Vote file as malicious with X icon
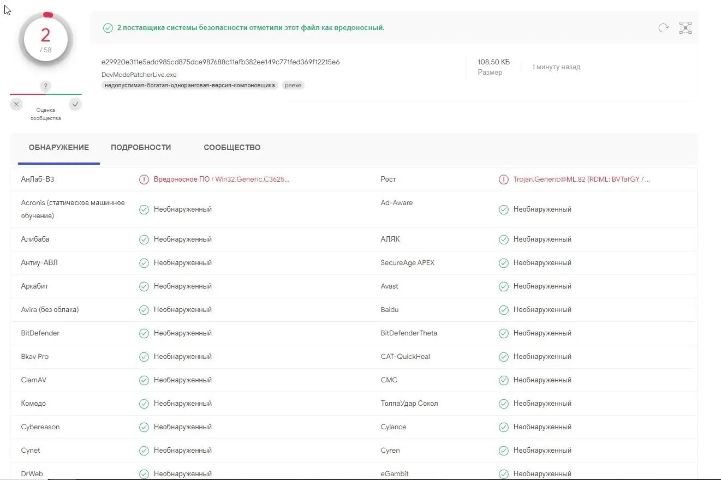The image size is (721, 480). (x=16, y=104)
